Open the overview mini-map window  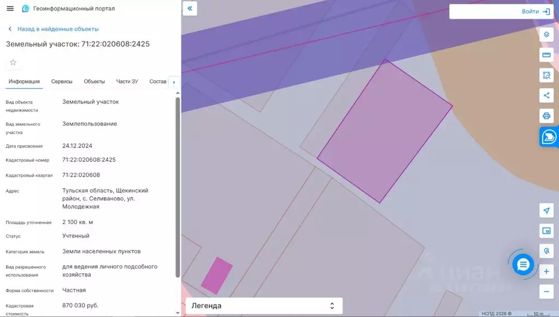coord(546,231)
